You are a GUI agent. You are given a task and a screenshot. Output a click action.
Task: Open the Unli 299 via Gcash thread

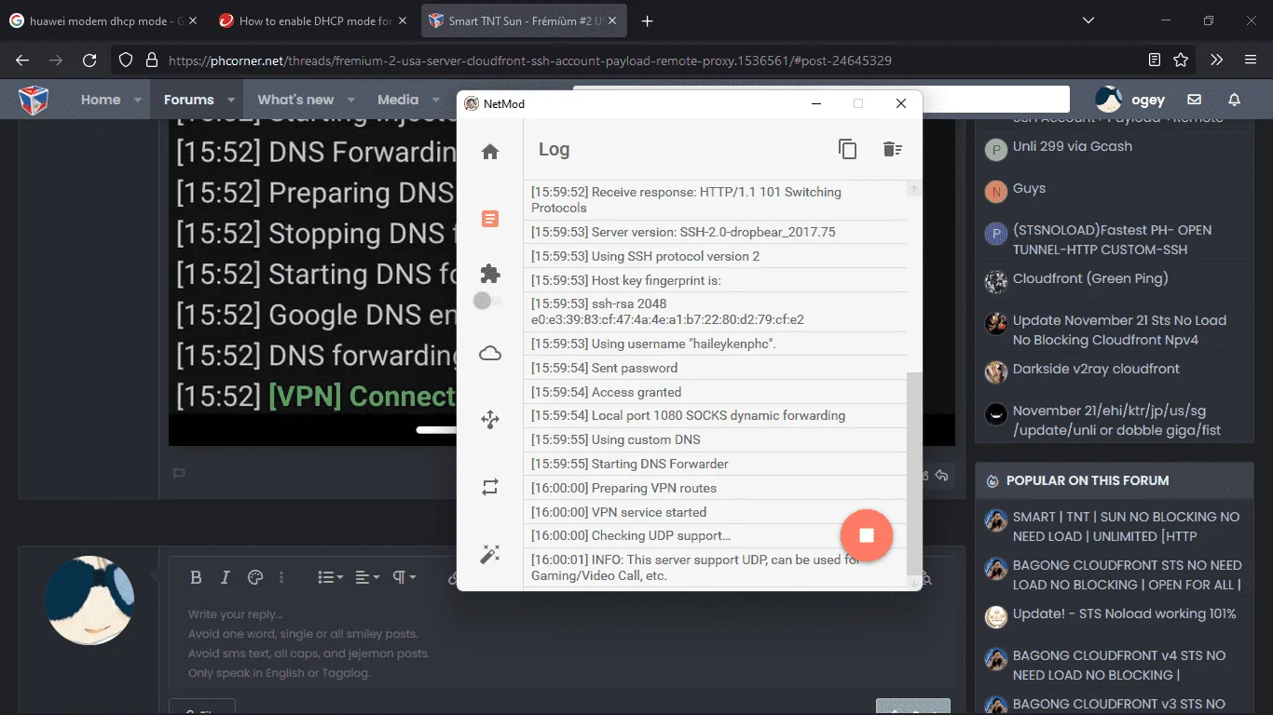tap(1073, 146)
